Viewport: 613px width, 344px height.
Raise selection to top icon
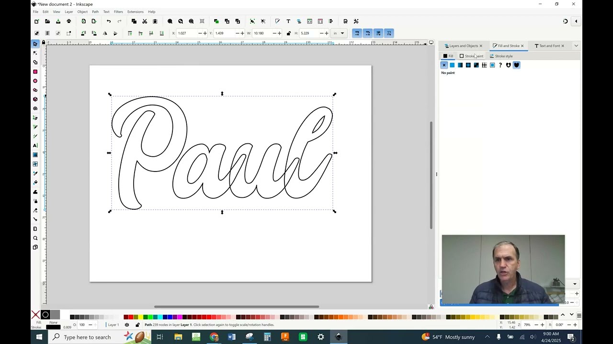click(130, 33)
